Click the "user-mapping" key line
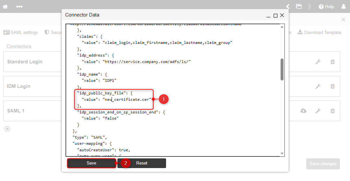This screenshot has width=350, height=181. coord(92,144)
